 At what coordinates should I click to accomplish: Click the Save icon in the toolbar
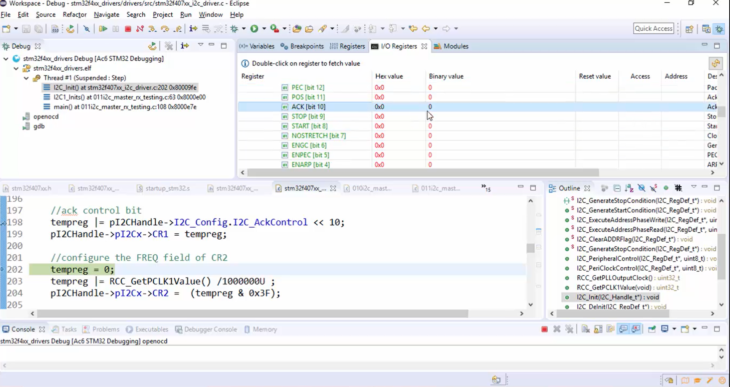(x=26, y=29)
